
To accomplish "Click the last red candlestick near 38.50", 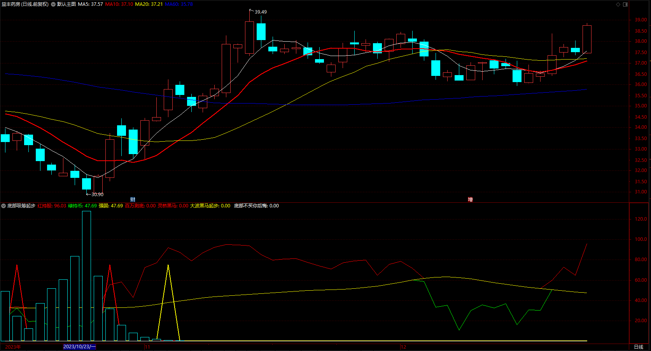I will (x=587, y=39).
